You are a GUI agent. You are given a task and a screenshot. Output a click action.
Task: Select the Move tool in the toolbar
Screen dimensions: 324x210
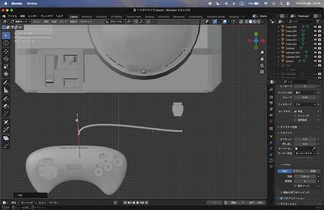point(6,51)
